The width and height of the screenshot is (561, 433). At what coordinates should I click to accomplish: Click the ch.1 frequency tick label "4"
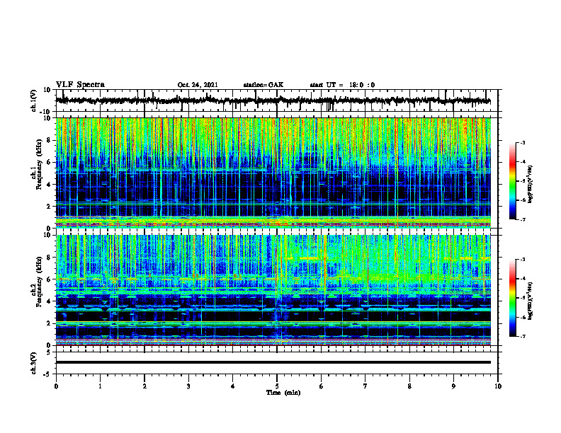(50, 185)
